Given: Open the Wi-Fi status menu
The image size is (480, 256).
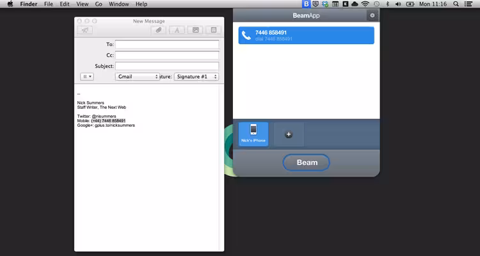Looking at the screenshot, I should (x=365, y=4).
